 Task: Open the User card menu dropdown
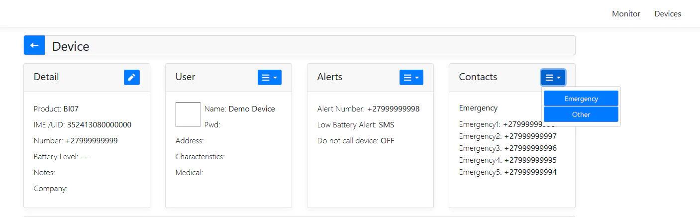(269, 77)
